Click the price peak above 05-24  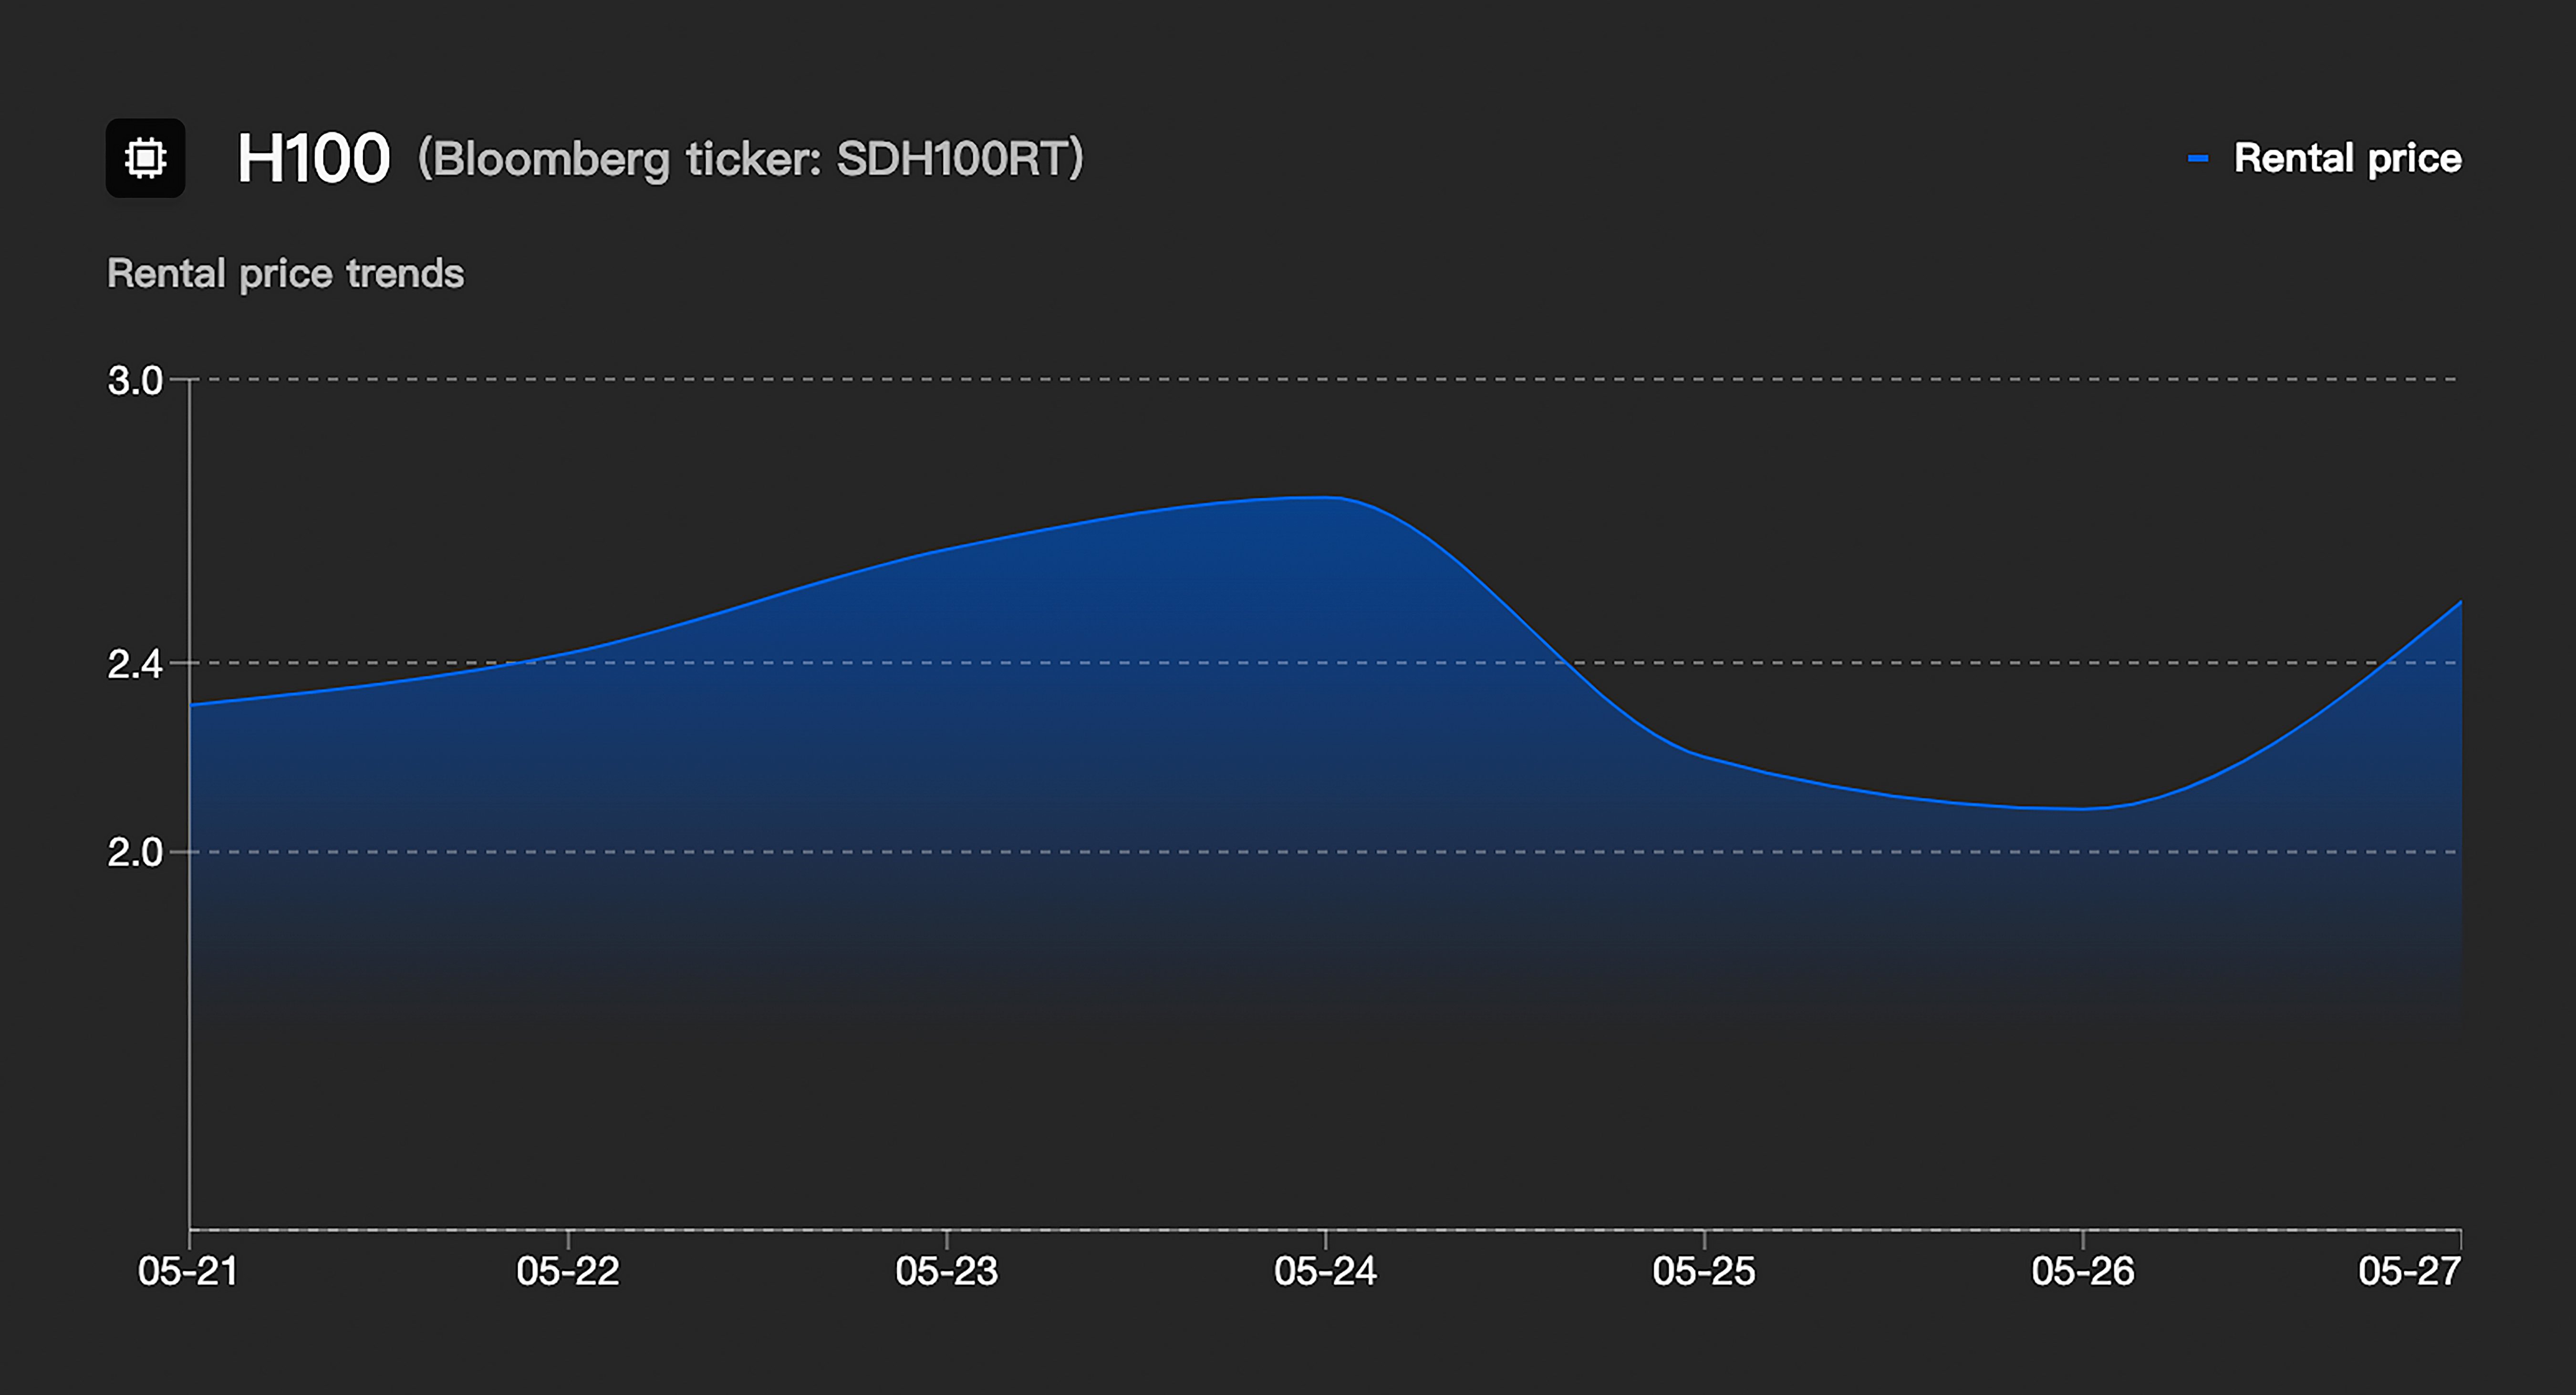1325,497
